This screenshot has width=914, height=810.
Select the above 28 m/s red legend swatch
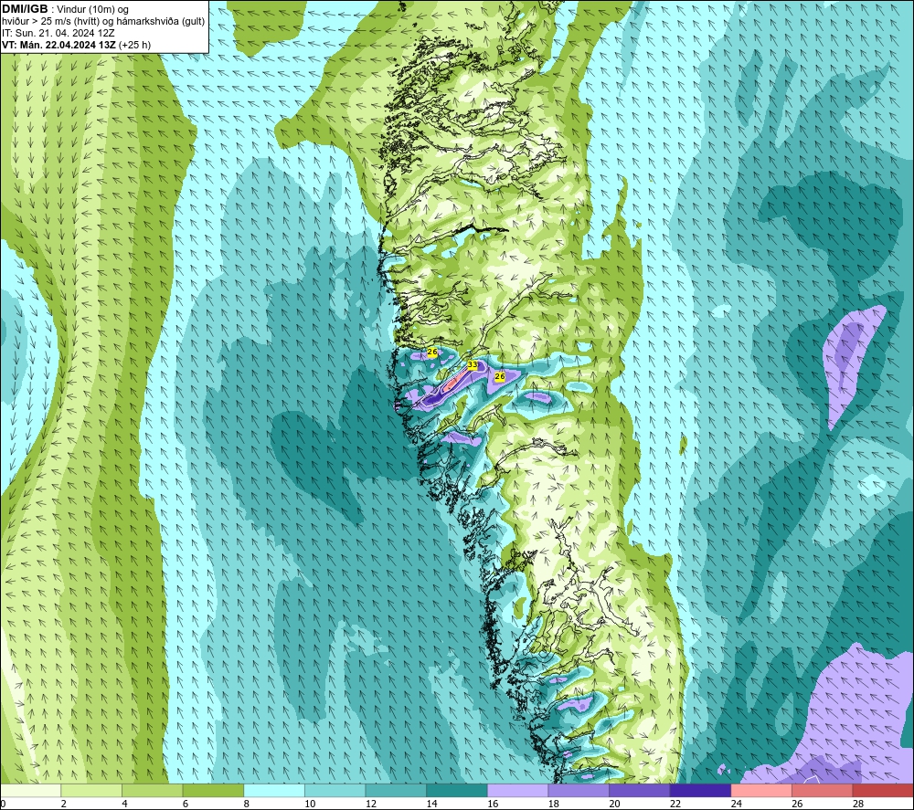883,791
